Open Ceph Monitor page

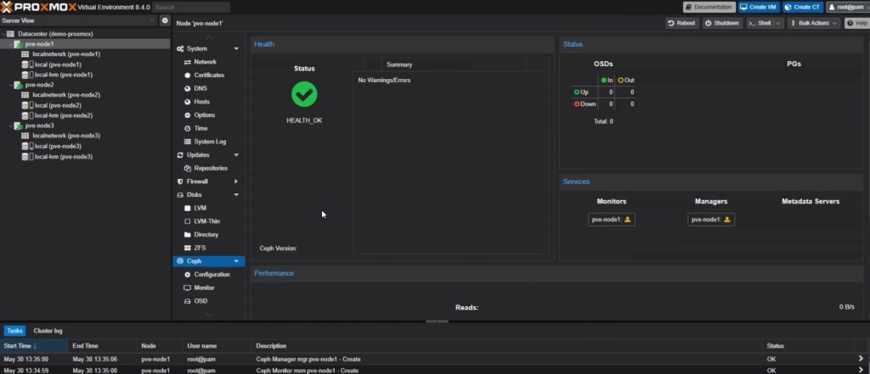204,288
